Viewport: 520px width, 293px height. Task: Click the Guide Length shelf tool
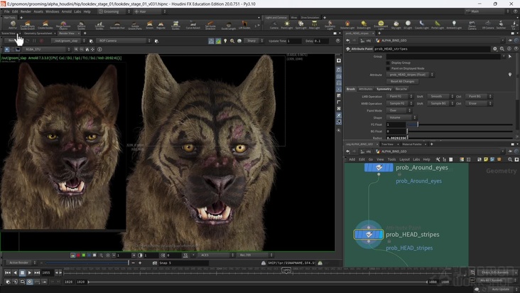click(229, 25)
